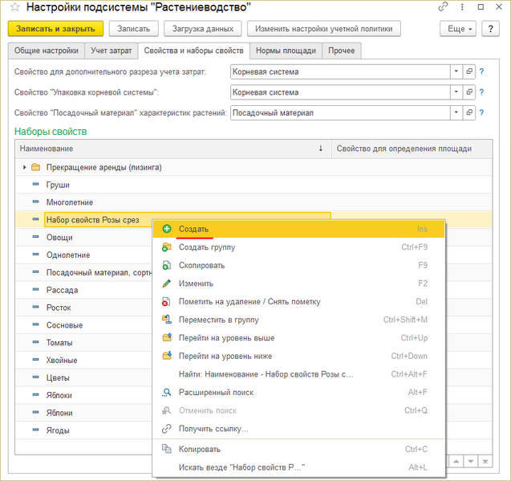Image resolution: width=511 pixels, height=481 pixels.
Task: Select Свойства и наборы свойств tab
Action: click(194, 51)
